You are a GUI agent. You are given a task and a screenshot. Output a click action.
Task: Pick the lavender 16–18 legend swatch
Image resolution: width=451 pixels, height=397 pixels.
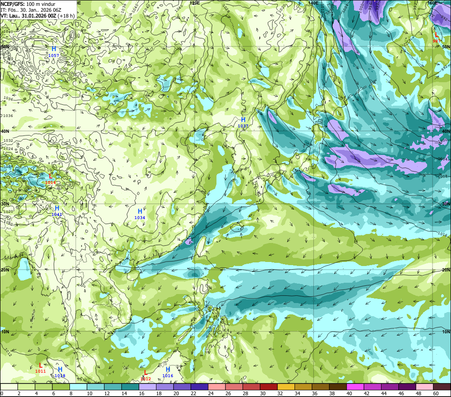coord(147,387)
